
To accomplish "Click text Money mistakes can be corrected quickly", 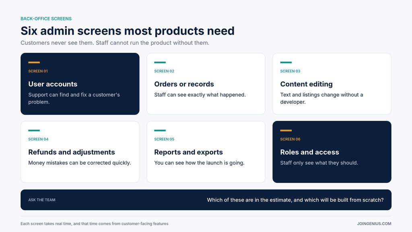I will click(80, 163).
